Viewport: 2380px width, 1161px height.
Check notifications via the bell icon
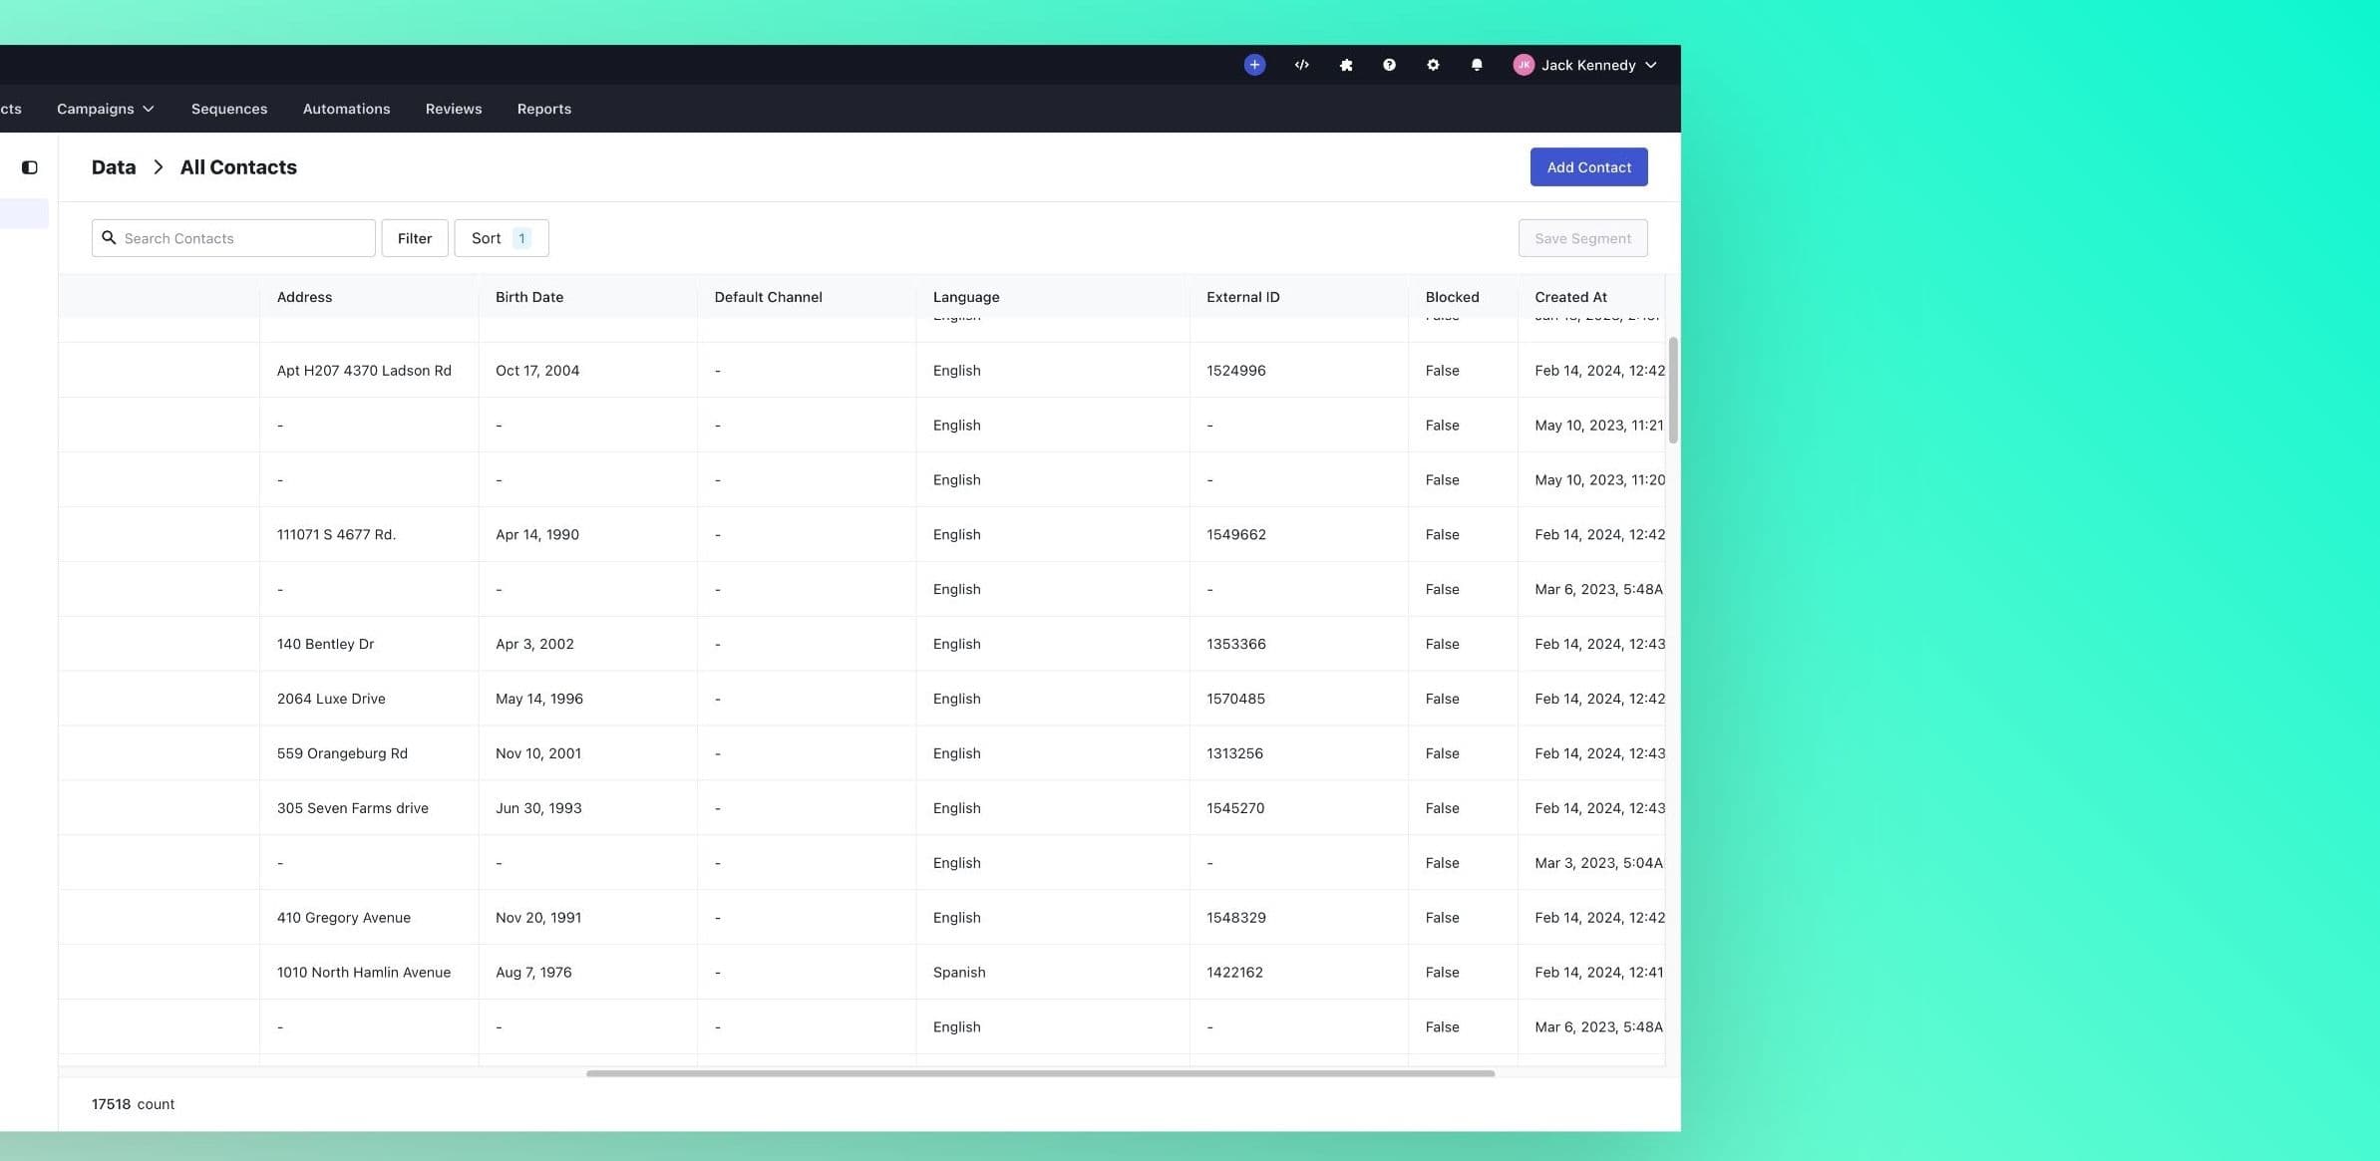pyautogui.click(x=1477, y=64)
